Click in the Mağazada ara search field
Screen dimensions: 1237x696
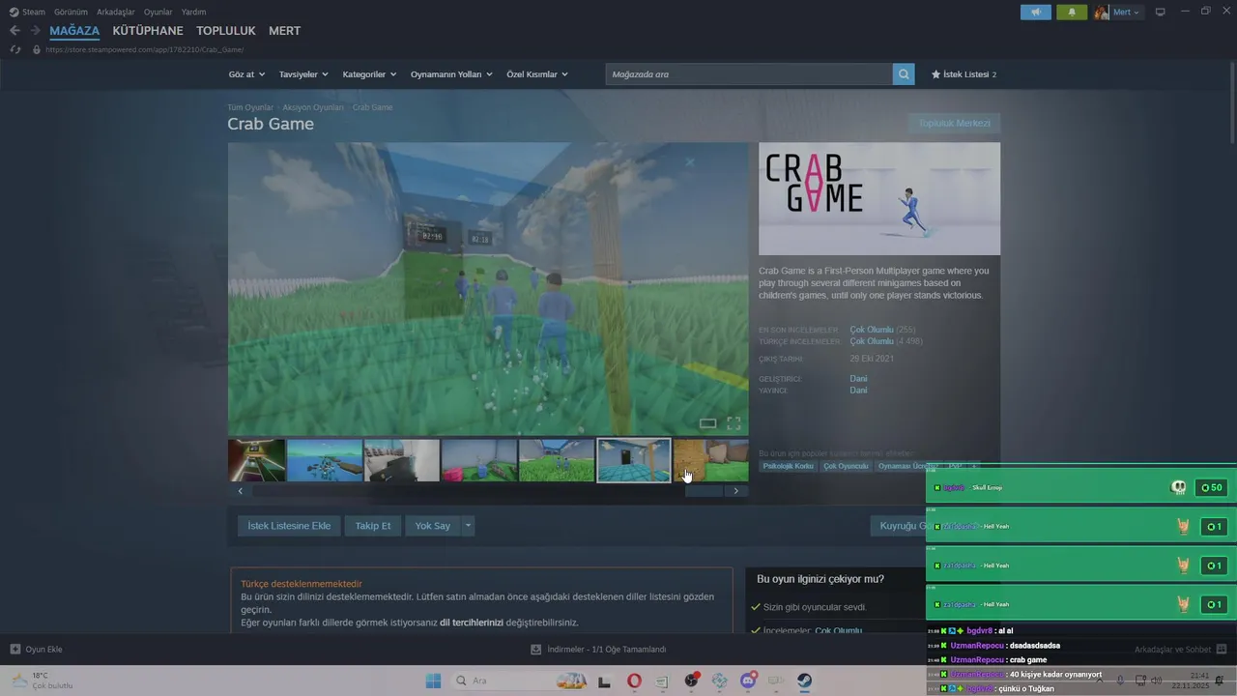coord(749,74)
